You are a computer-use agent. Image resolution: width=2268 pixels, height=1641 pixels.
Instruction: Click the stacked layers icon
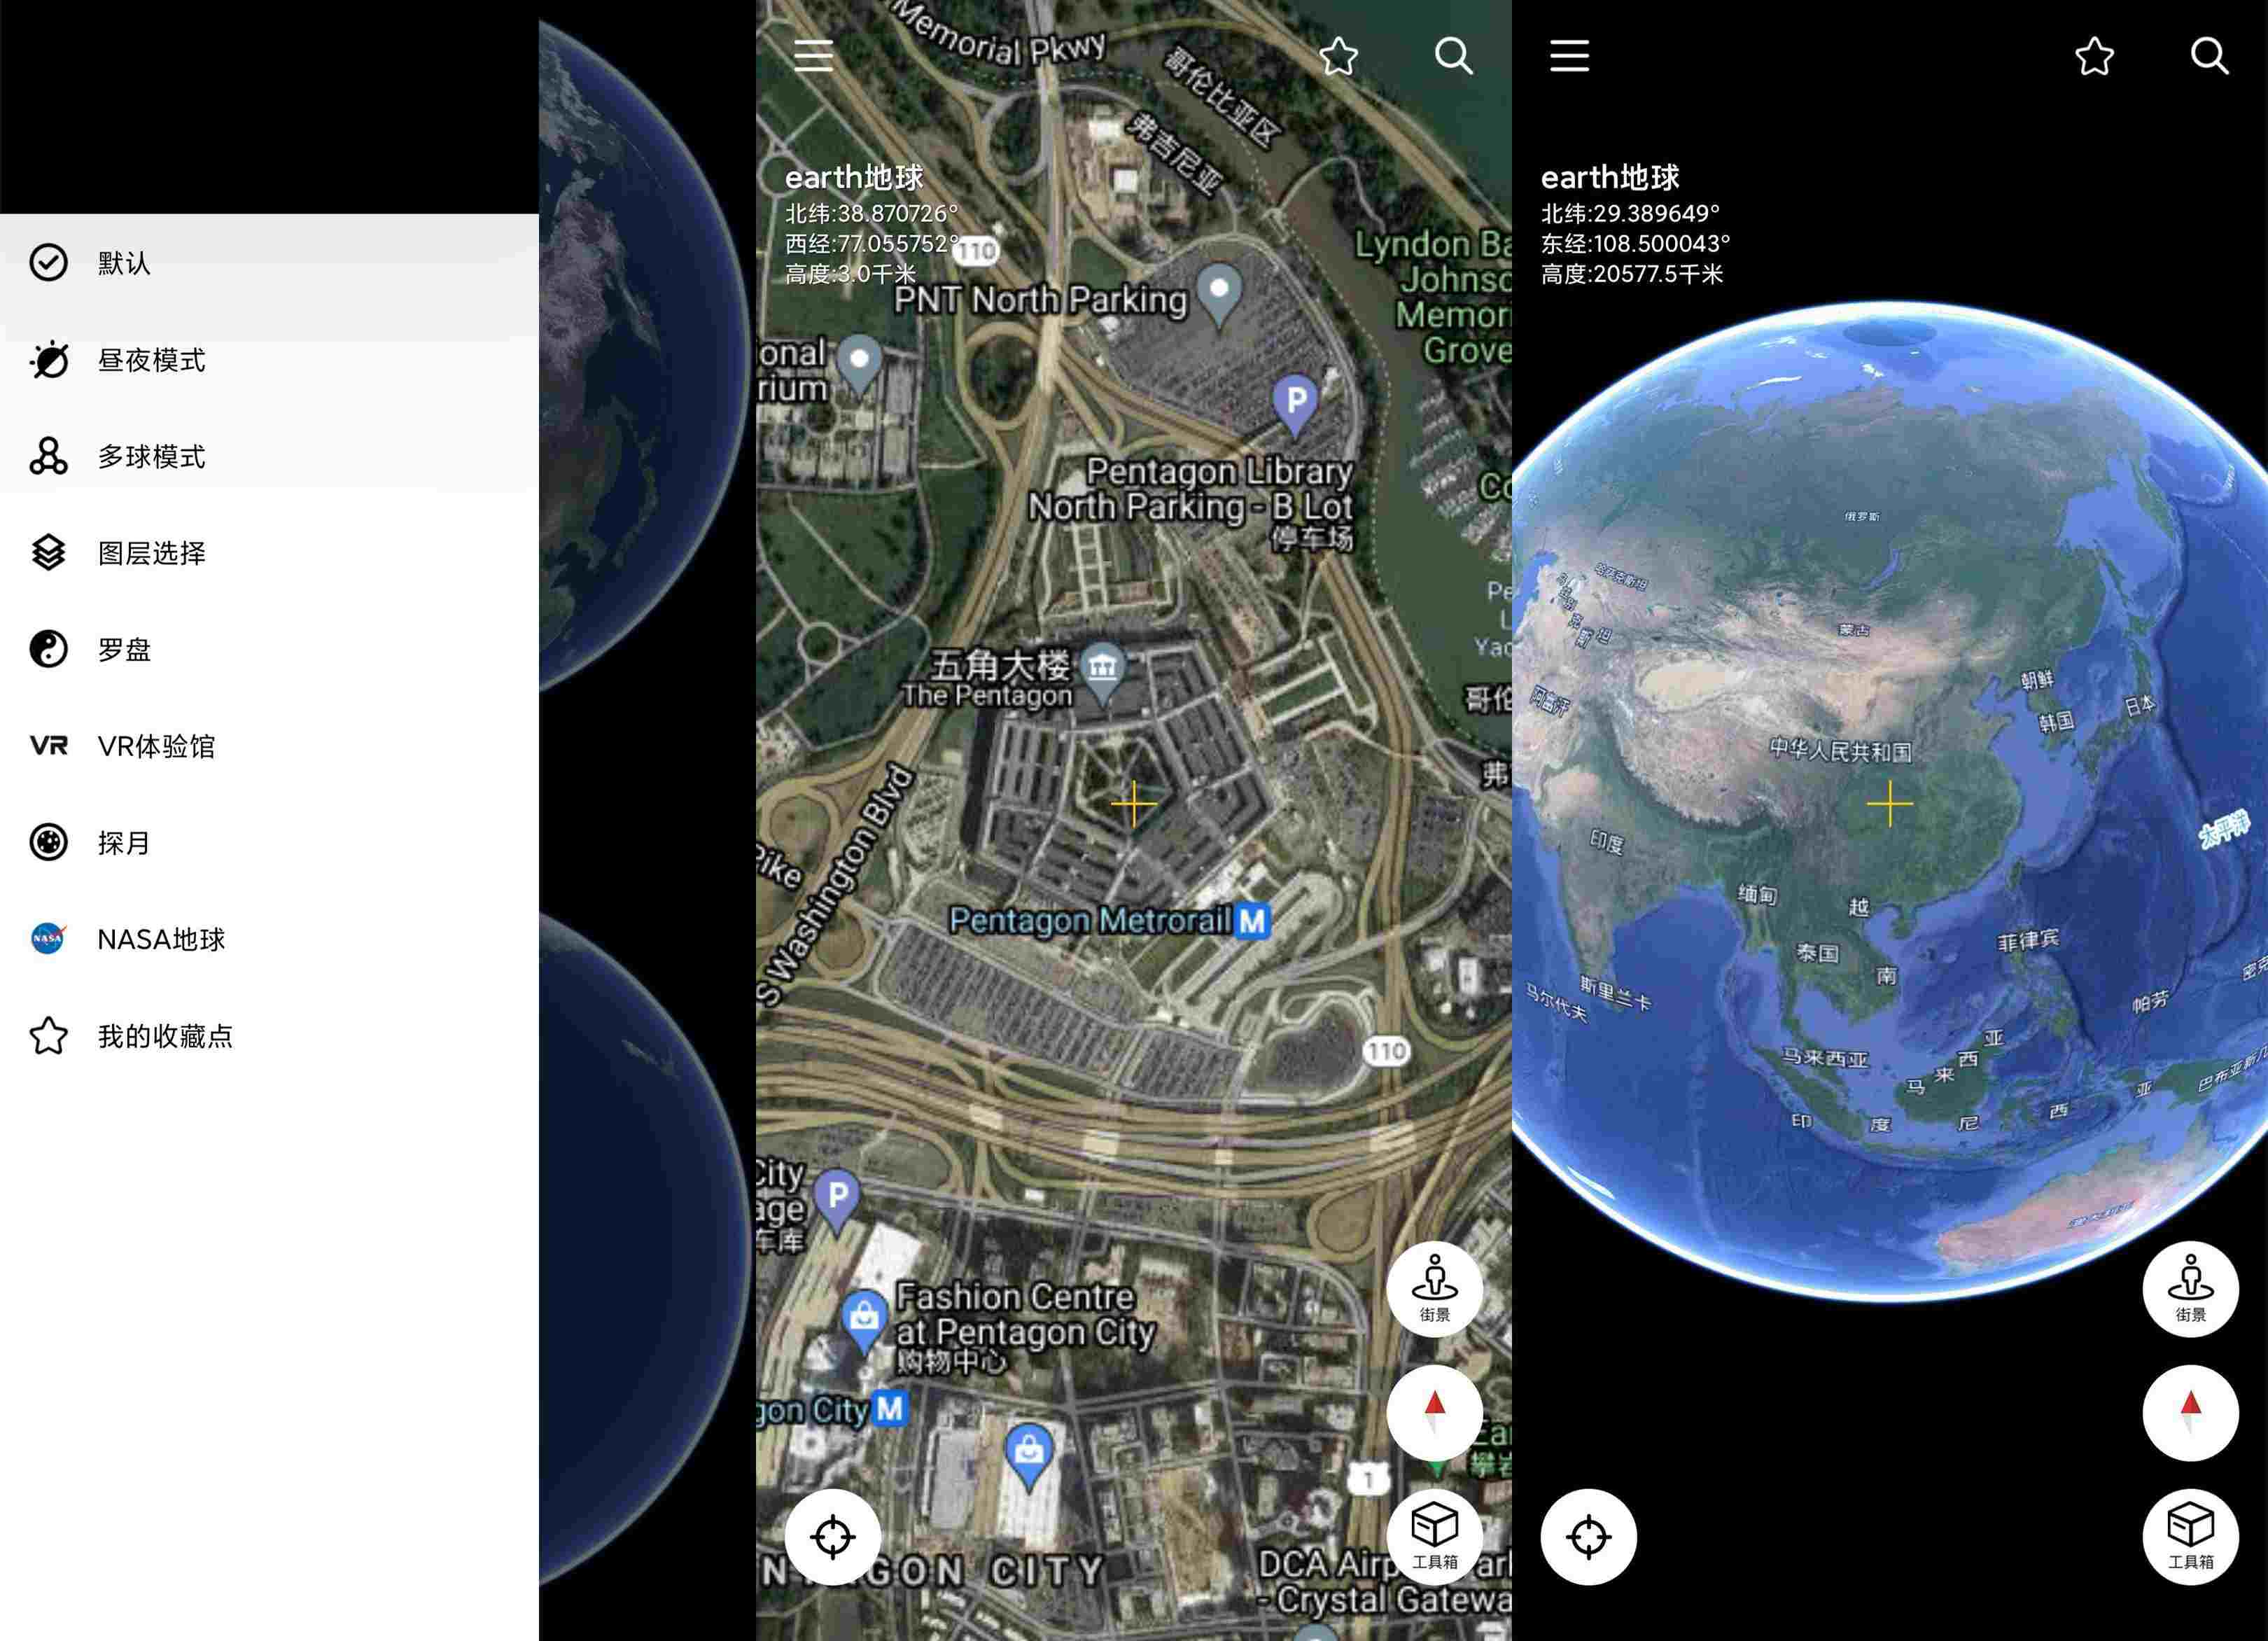point(48,553)
